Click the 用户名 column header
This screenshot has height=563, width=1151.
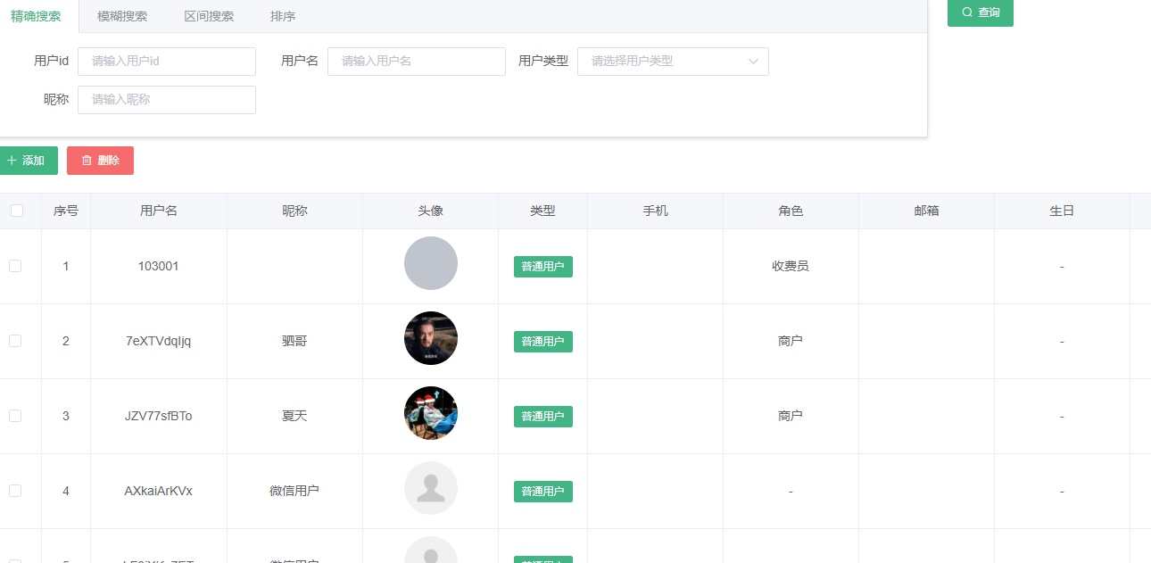coord(159,211)
